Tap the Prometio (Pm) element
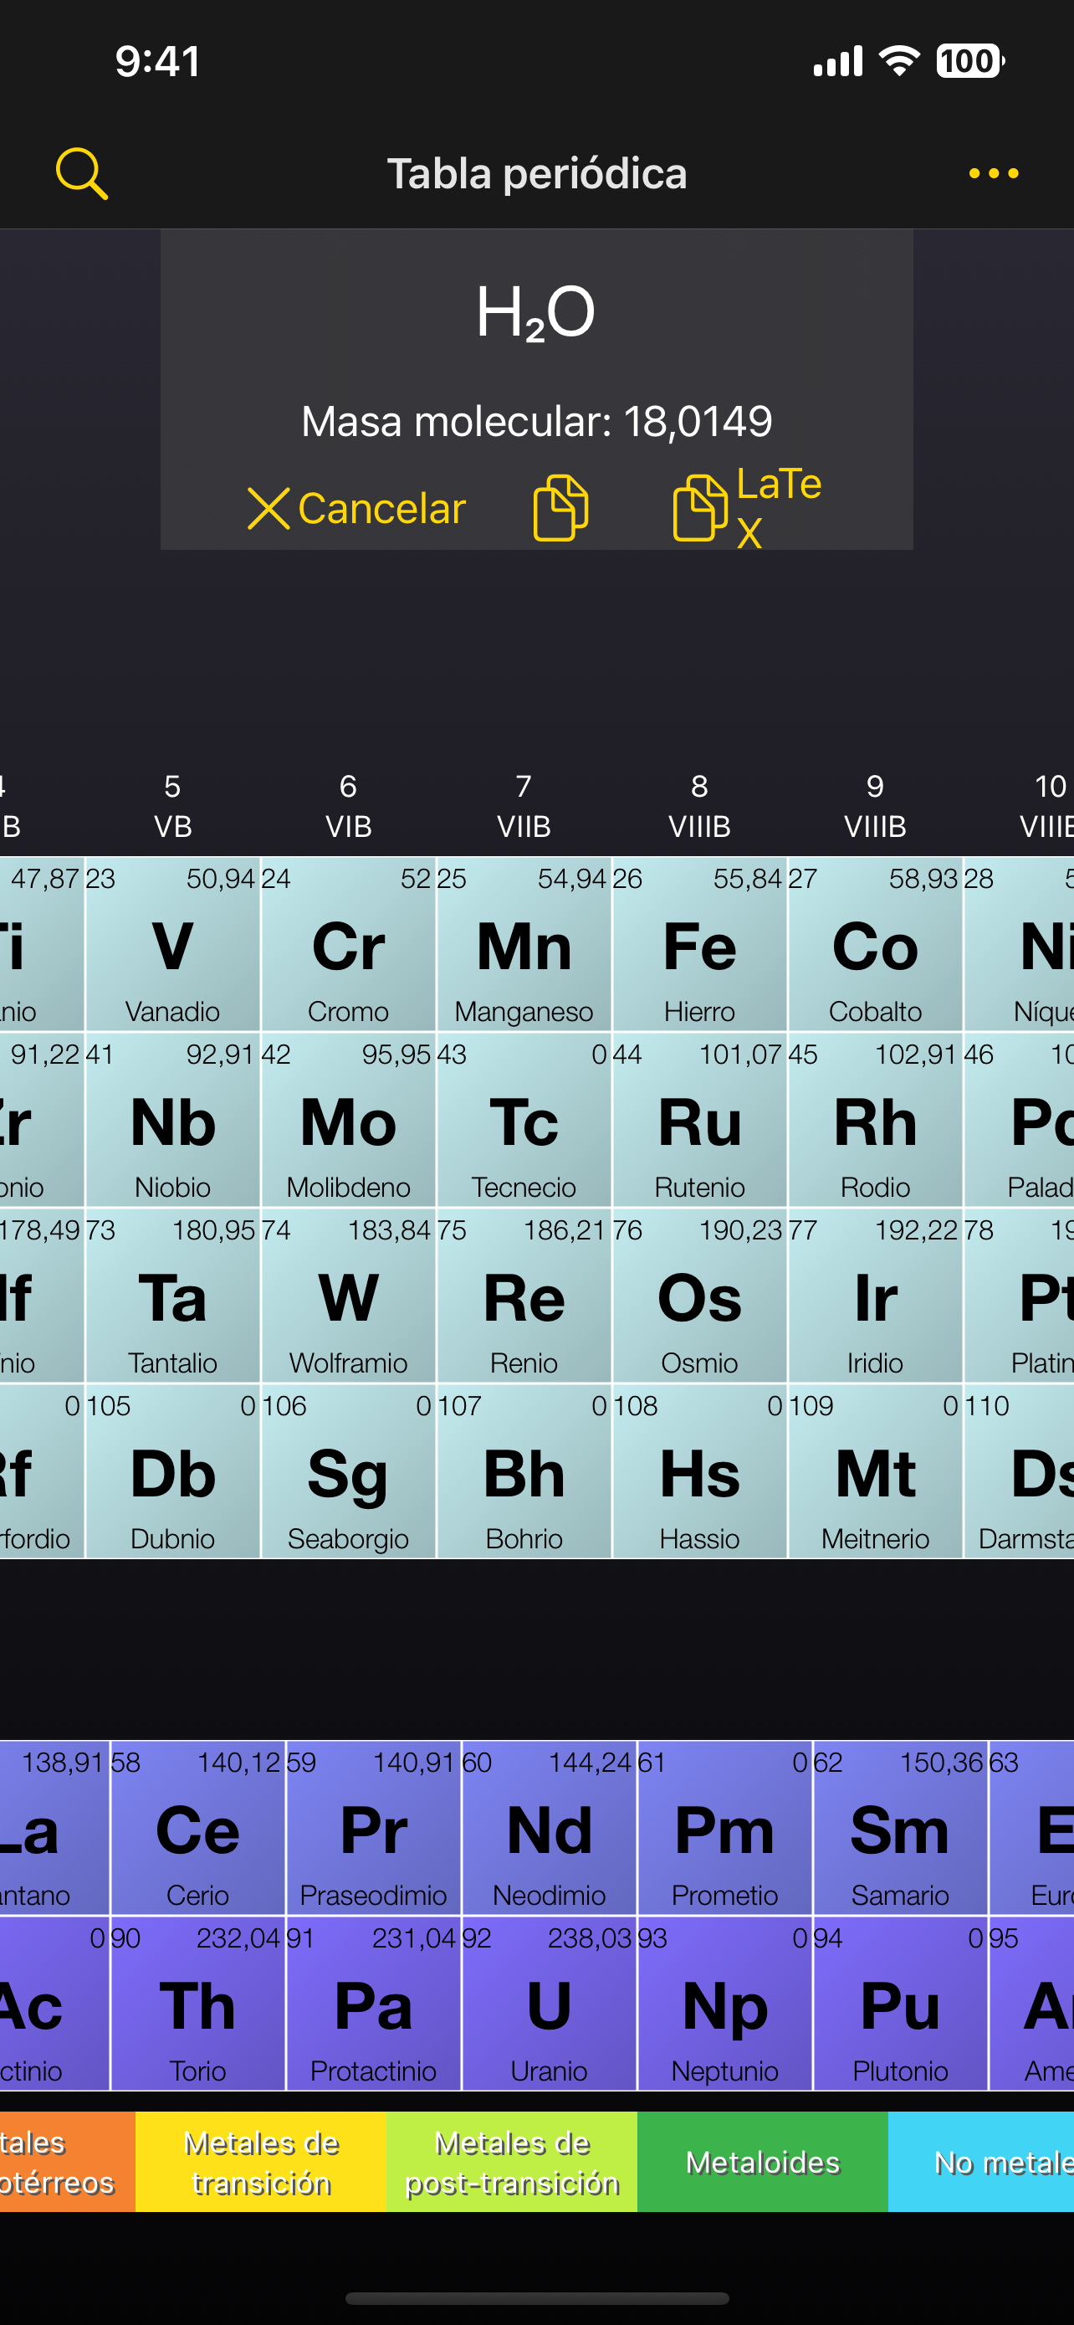This screenshot has width=1074, height=2325. pos(725,1828)
